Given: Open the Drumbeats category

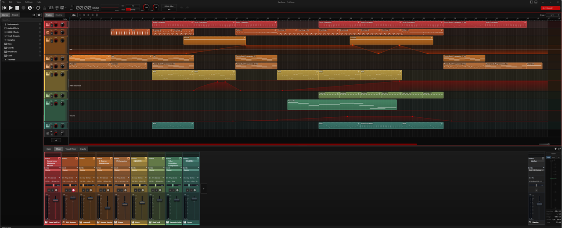Looking at the screenshot, I should [12, 52].
